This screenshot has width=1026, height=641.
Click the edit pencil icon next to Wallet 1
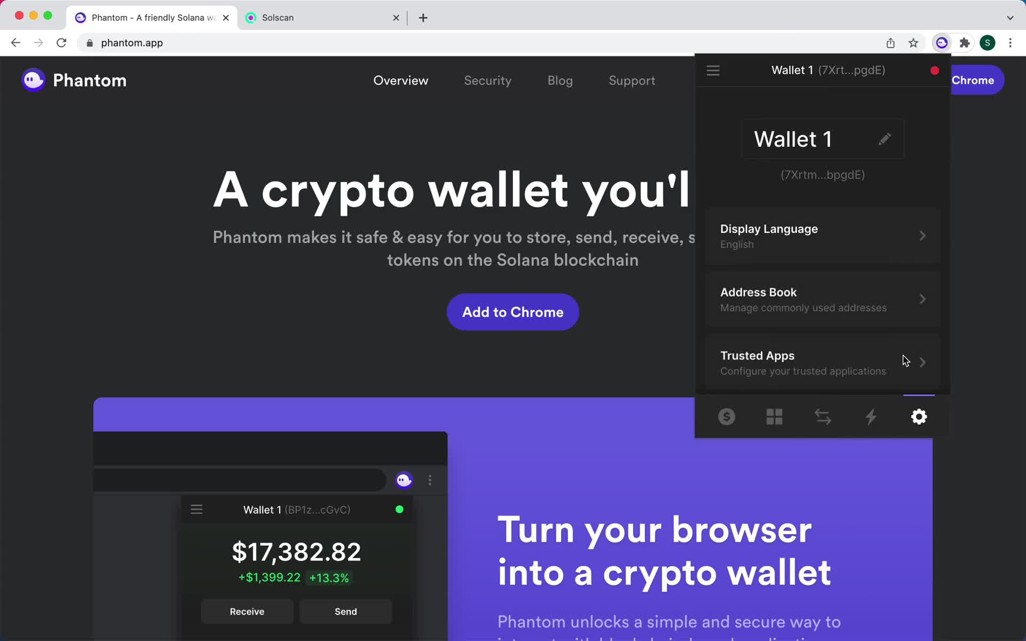[x=883, y=139]
